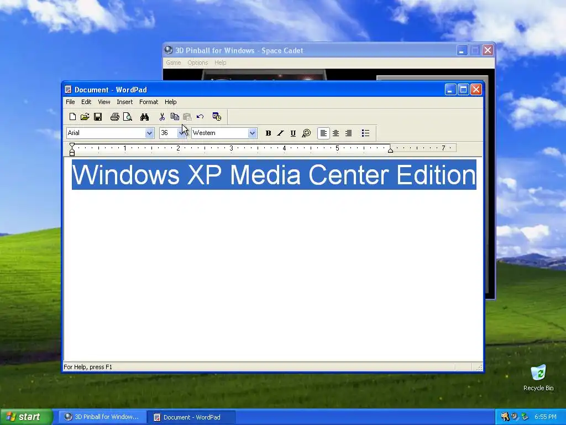Click the Document - WordPad taskbar button
The width and height of the screenshot is (566, 425).
point(191,417)
